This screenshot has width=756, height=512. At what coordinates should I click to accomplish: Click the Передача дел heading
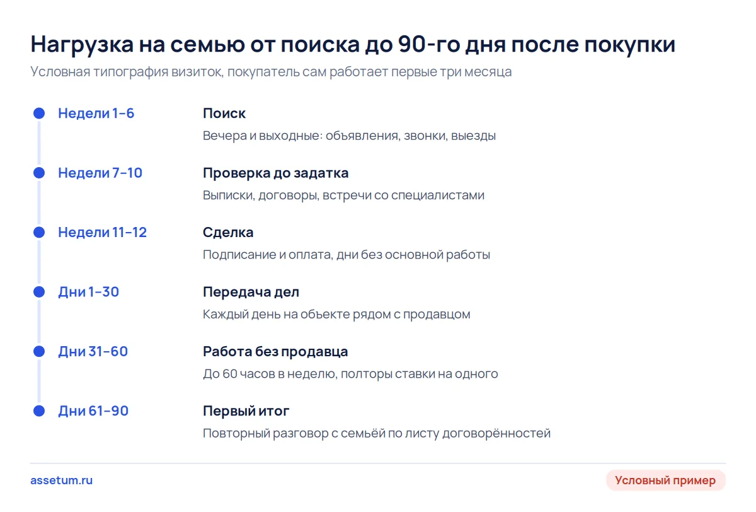(251, 292)
